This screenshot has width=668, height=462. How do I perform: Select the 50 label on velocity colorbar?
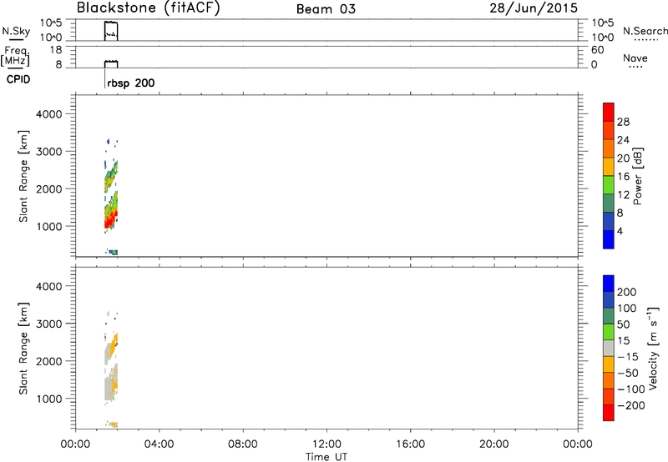[623, 324]
